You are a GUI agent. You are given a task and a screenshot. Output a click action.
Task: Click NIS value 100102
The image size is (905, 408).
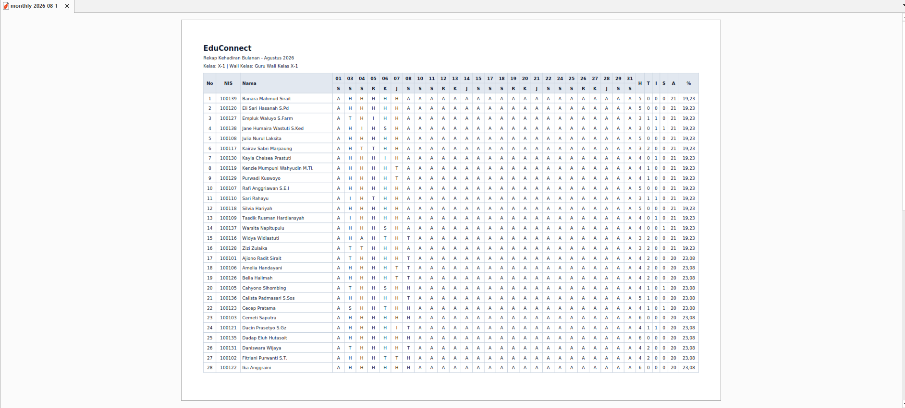(x=228, y=358)
